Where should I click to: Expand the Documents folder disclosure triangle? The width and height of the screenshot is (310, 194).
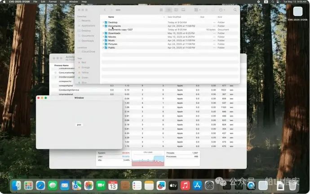(x=103, y=26)
